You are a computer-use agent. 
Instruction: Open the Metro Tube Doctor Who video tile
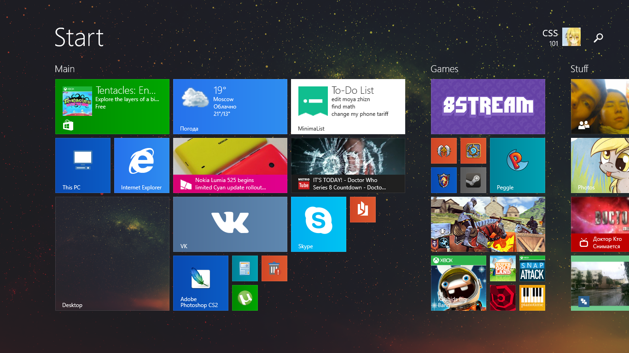coord(348,165)
